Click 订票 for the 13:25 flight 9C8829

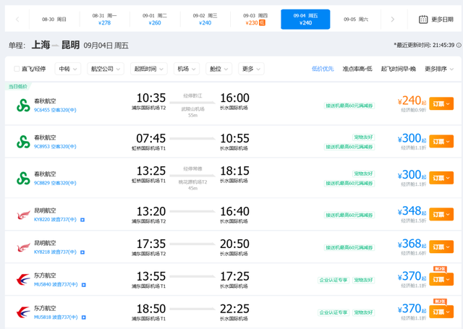441,178
